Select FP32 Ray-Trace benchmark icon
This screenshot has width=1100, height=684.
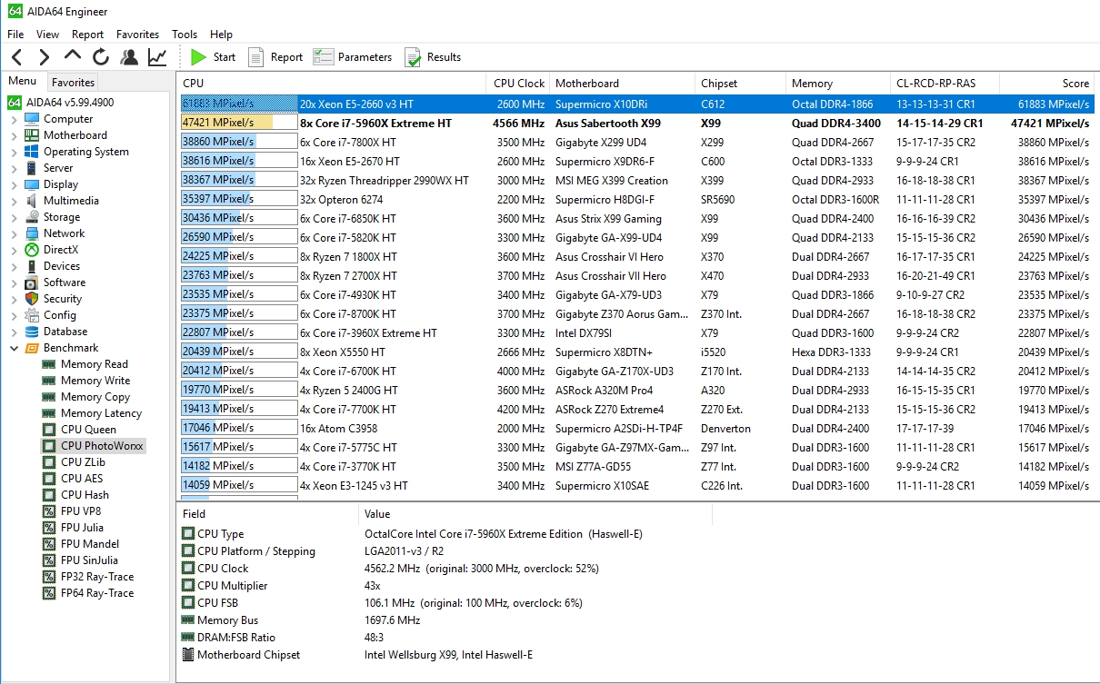pos(49,577)
